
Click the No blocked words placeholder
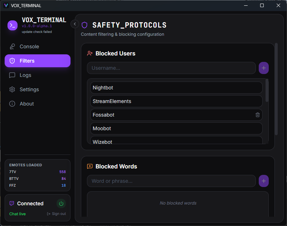[178, 203]
